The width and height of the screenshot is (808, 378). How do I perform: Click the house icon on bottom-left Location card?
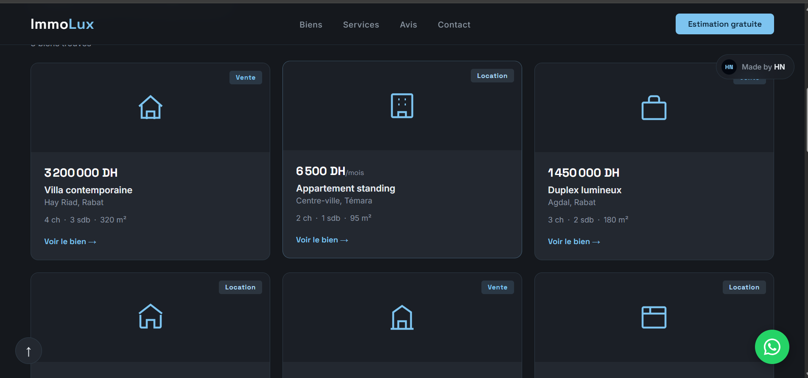click(151, 317)
